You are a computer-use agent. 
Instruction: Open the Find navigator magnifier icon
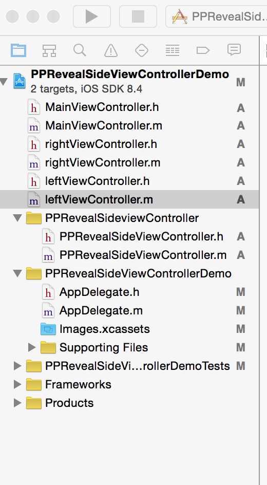point(80,50)
